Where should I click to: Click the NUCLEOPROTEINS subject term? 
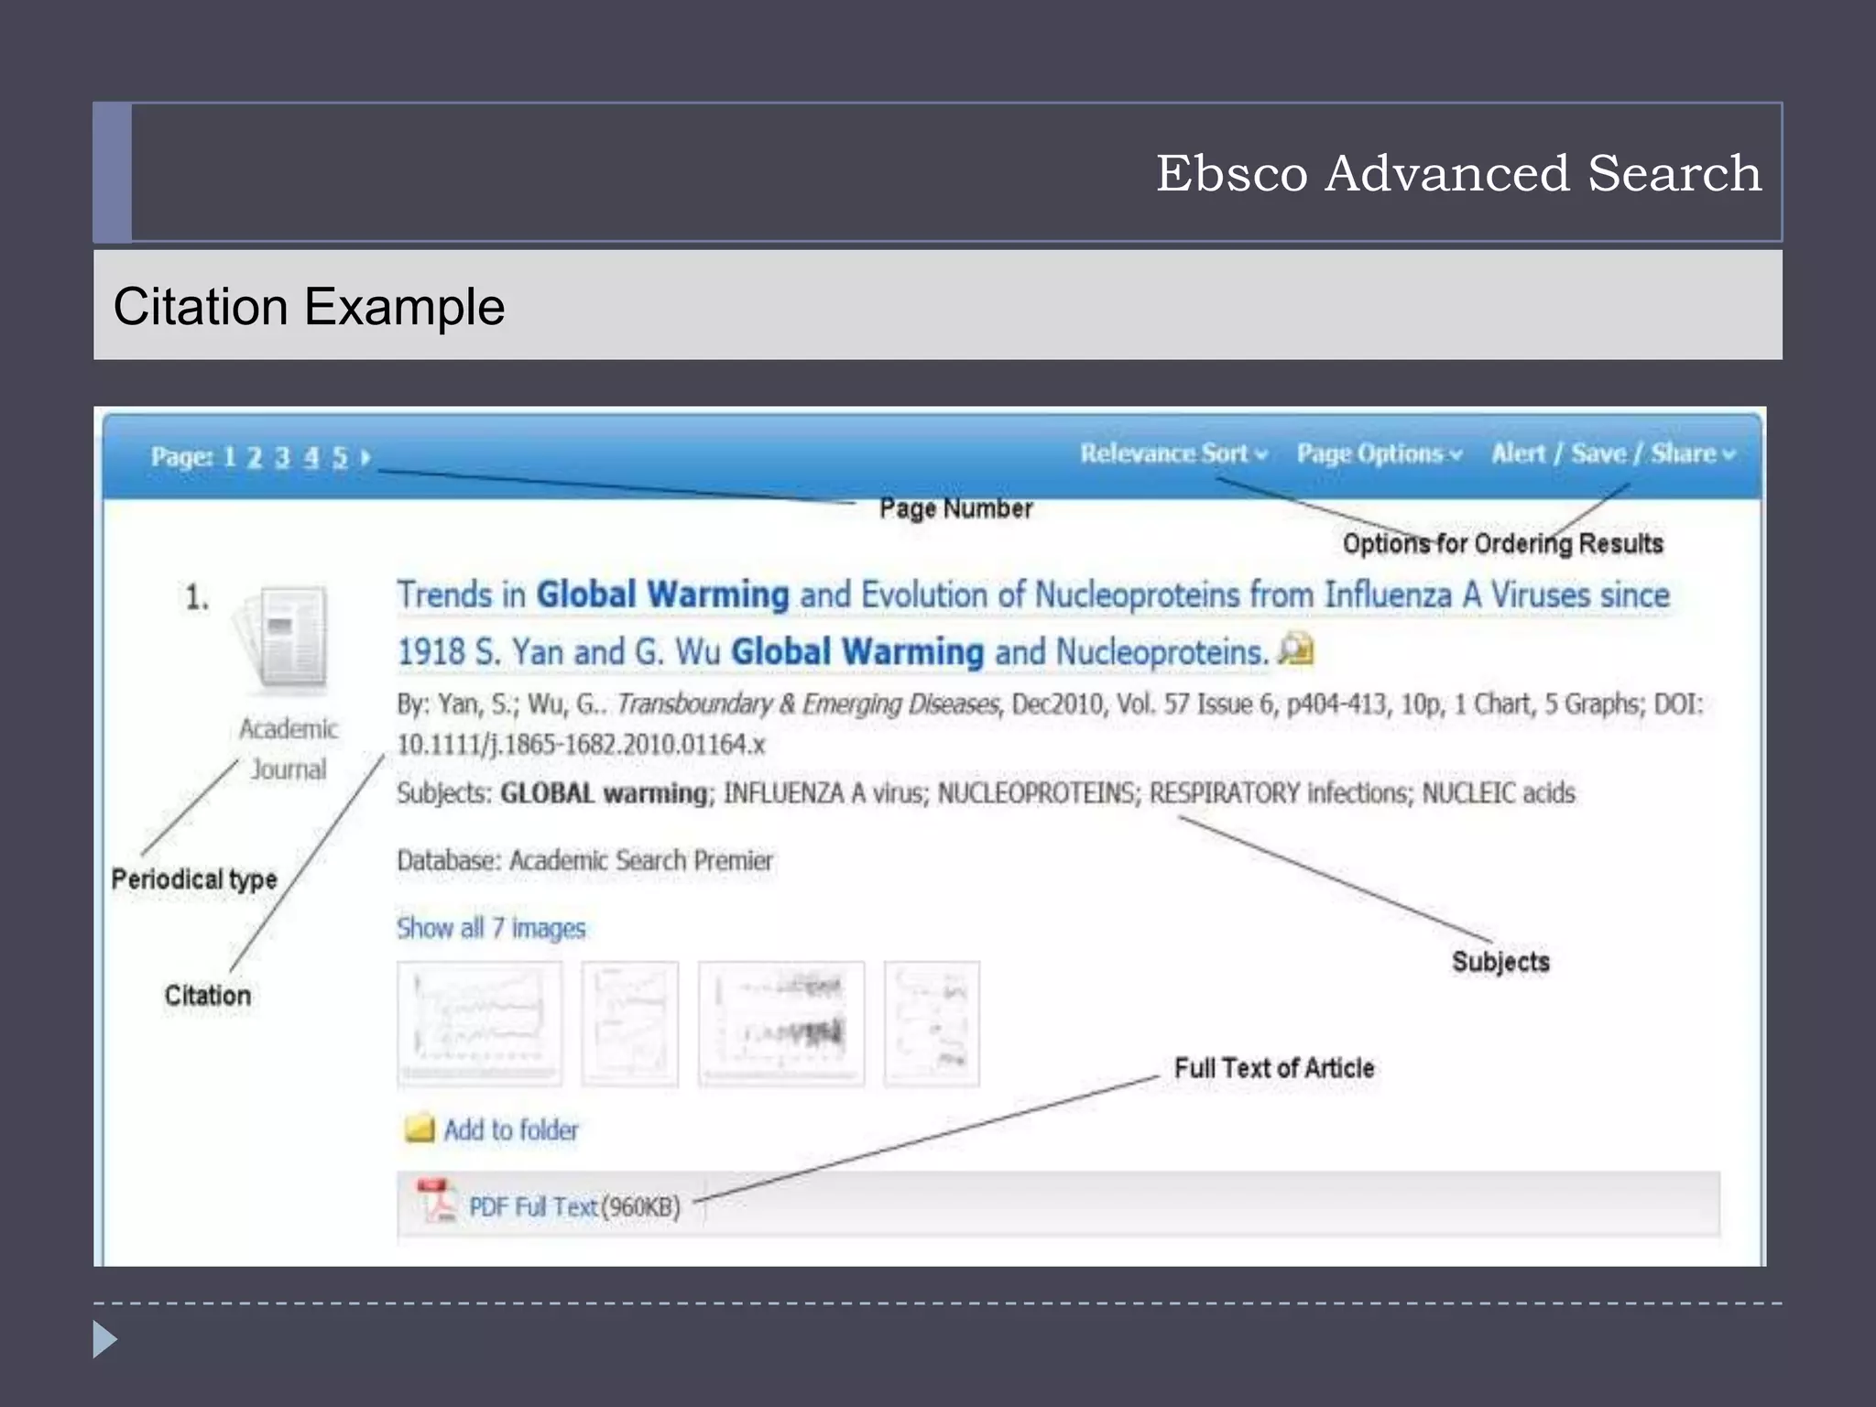point(1037,793)
